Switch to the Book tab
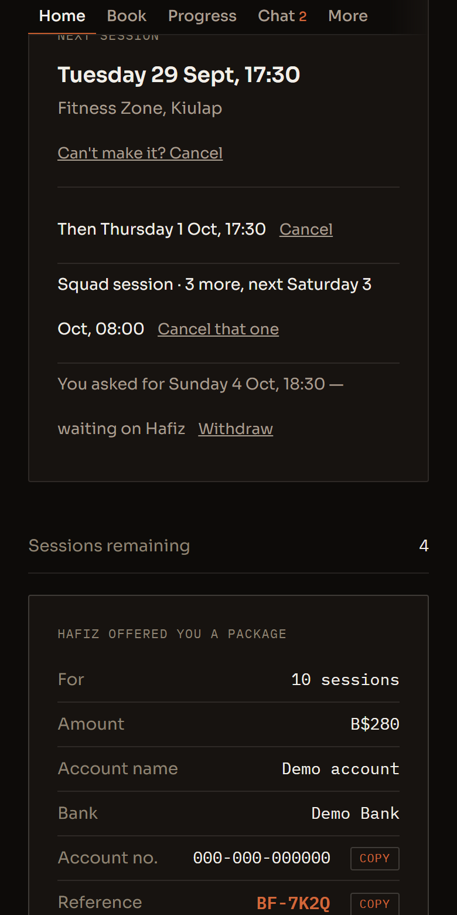The image size is (457, 915). [127, 16]
